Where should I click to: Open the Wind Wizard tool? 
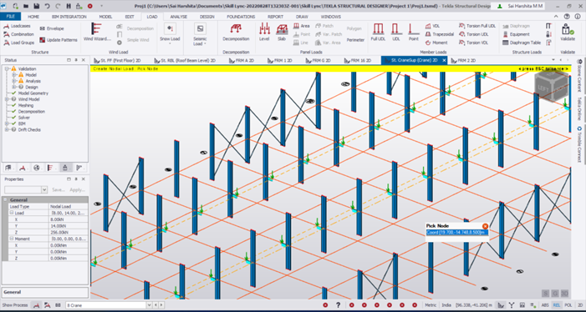click(x=97, y=32)
